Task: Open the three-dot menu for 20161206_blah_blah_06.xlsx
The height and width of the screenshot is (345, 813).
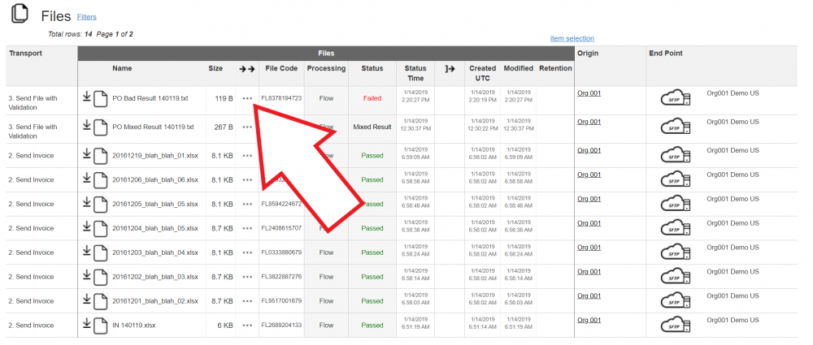Action: coord(247,180)
